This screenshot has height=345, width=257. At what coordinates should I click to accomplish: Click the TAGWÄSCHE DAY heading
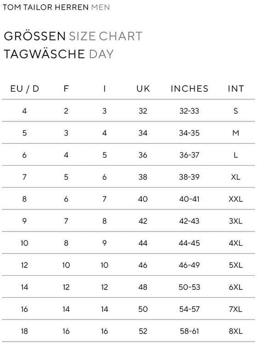coord(59,54)
